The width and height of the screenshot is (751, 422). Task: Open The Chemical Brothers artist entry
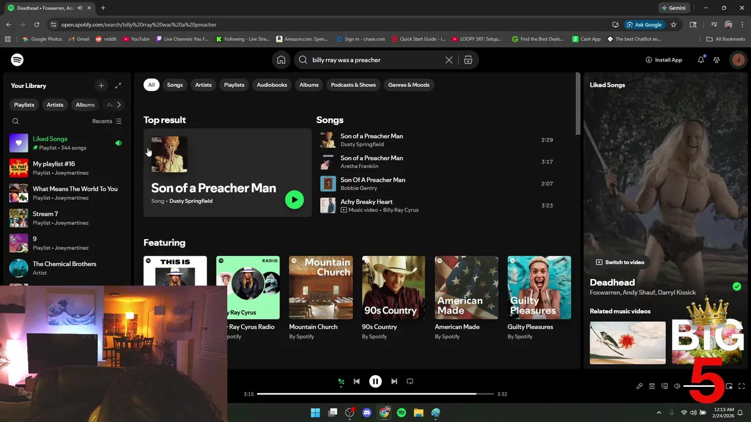click(x=66, y=268)
